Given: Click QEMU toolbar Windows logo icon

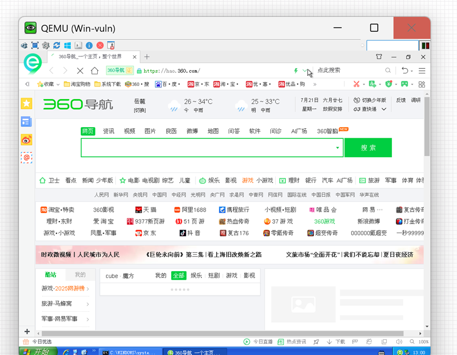Looking at the screenshot, I should (67, 45).
